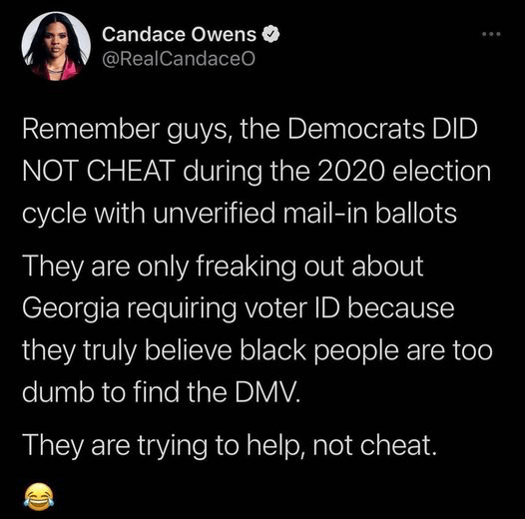Click the phrase "mail-in ballots"

coord(370,213)
